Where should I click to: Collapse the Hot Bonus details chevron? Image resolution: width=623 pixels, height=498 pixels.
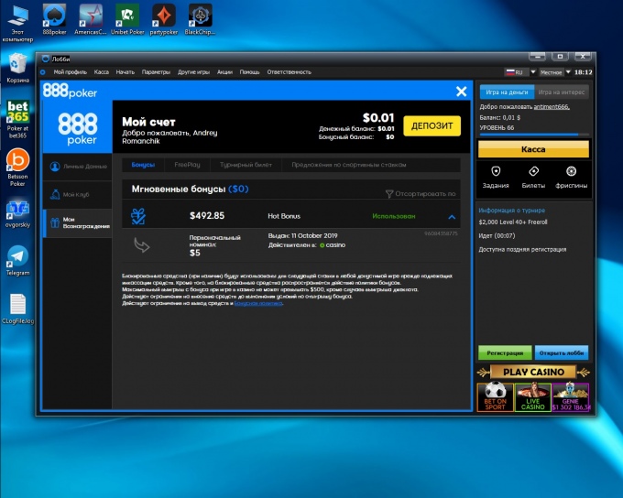click(x=452, y=217)
